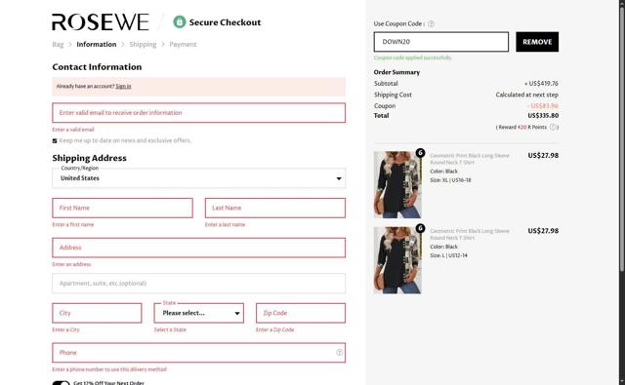Screen dimensions: 625x385
Task: Click the Order Summary heading
Action: click(x=396, y=72)
